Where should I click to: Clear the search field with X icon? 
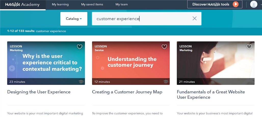coord(194,18)
